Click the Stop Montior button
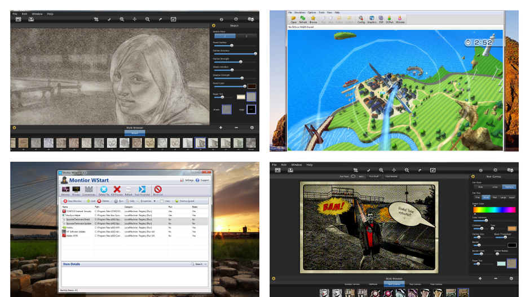The width and height of the screenshot is (529, 297). (73, 201)
